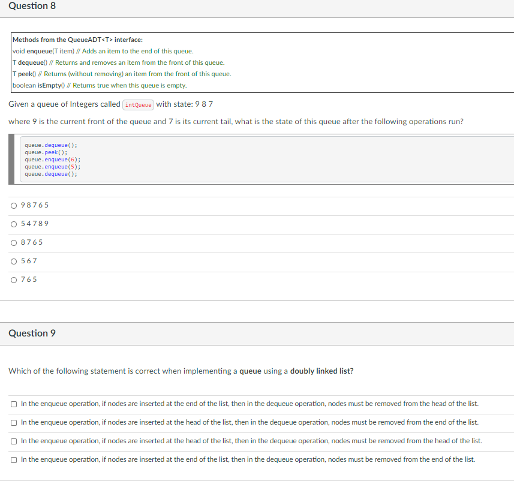Select answer option 7 6 5

(x=13, y=279)
